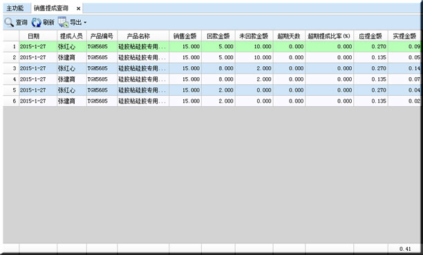The height and width of the screenshot is (255, 423).
Task: Expand the 导出 dropdown arrow
Action: (x=85, y=23)
